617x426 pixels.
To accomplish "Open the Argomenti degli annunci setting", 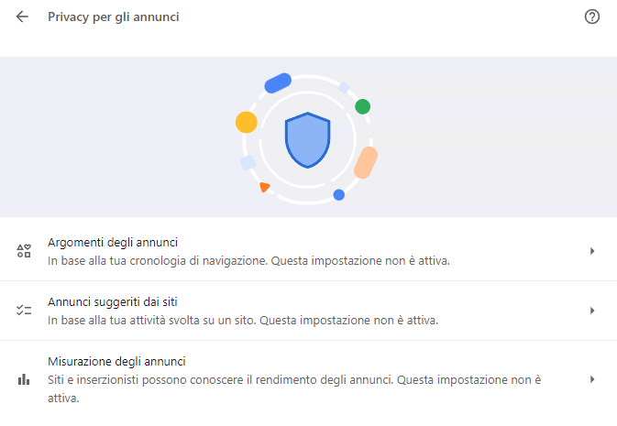I will [x=112, y=243].
